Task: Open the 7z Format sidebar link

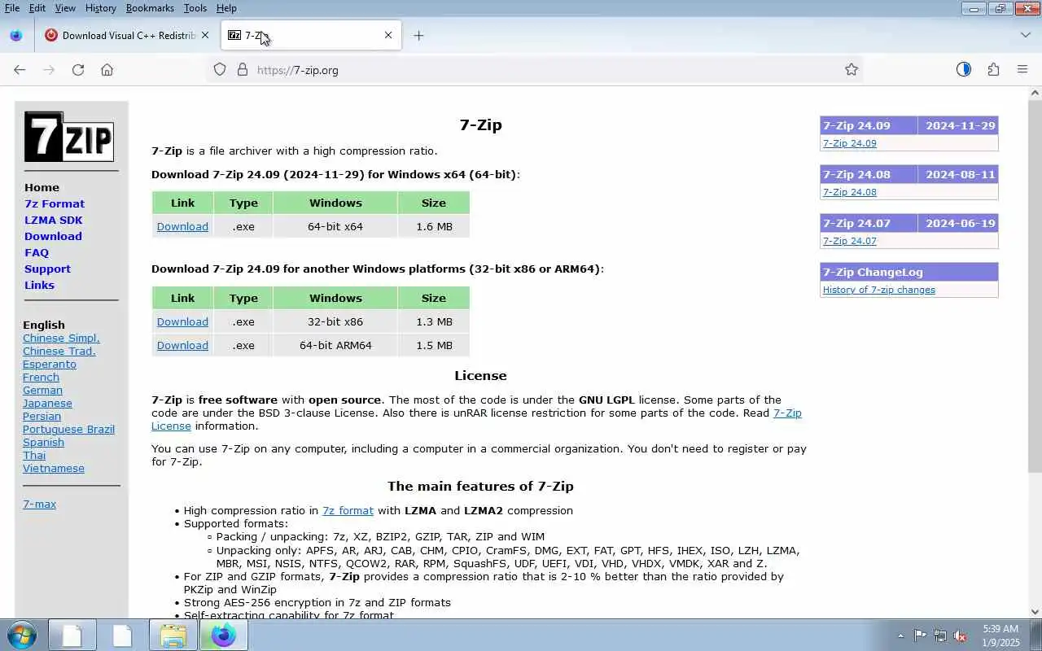Action: click(x=55, y=203)
